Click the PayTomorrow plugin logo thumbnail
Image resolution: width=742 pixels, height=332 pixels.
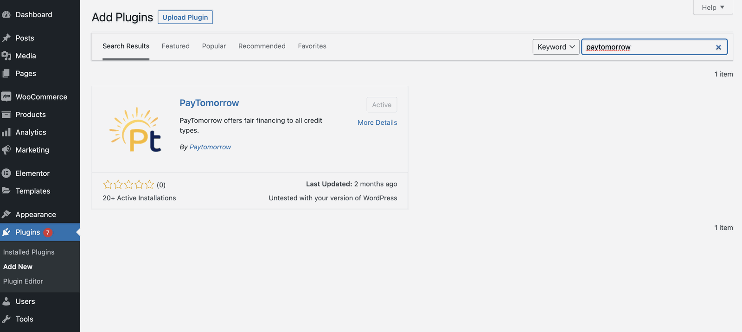point(135,129)
